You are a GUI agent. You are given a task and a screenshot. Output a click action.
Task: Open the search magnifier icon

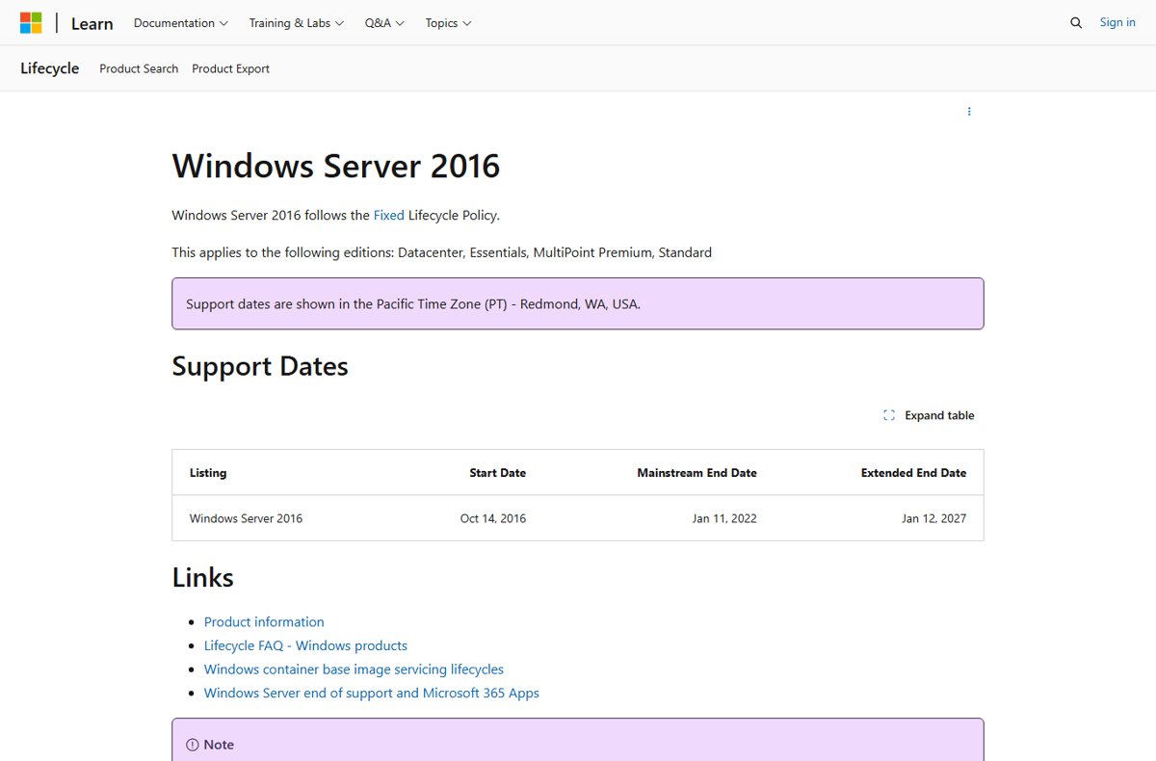pyautogui.click(x=1076, y=23)
